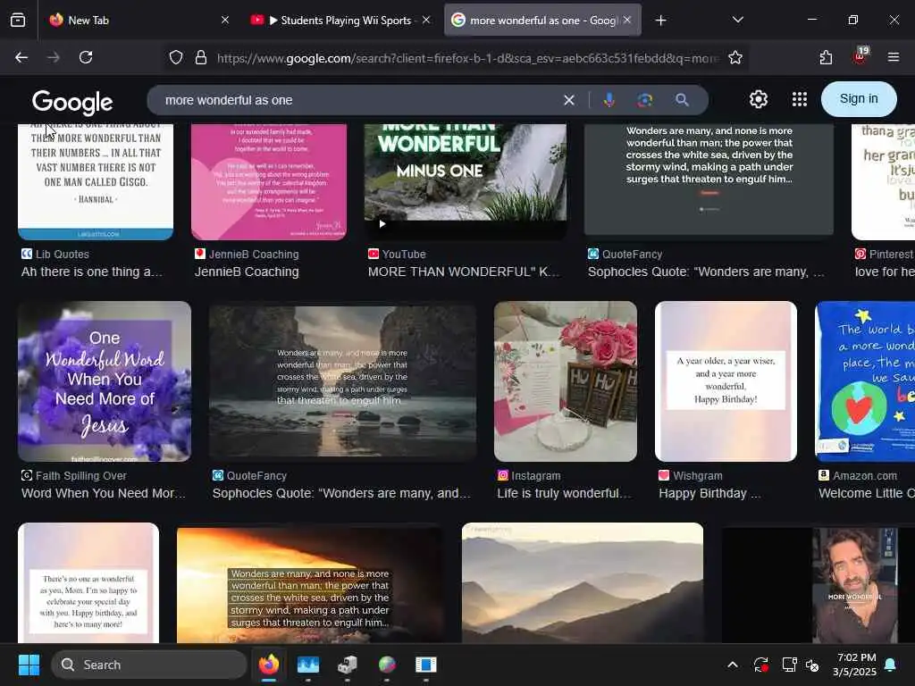The height and width of the screenshot is (686, 915).
Task: Open sync tray icon with red dot
Action: pyautogui.click(x=761, y=665)
